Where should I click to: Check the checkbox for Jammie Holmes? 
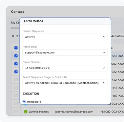(x=16, y=112)
